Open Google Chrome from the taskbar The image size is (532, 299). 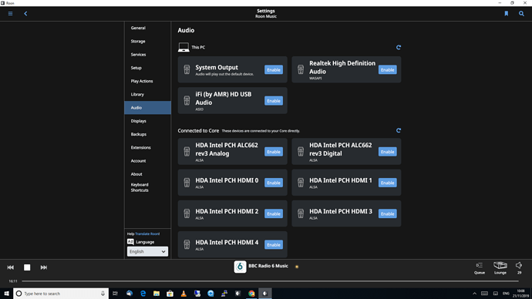click(x=251, y=294)
